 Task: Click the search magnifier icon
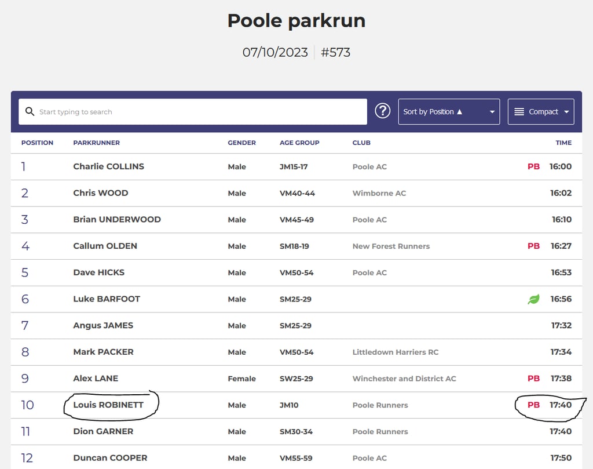click(x=30, y=111)
